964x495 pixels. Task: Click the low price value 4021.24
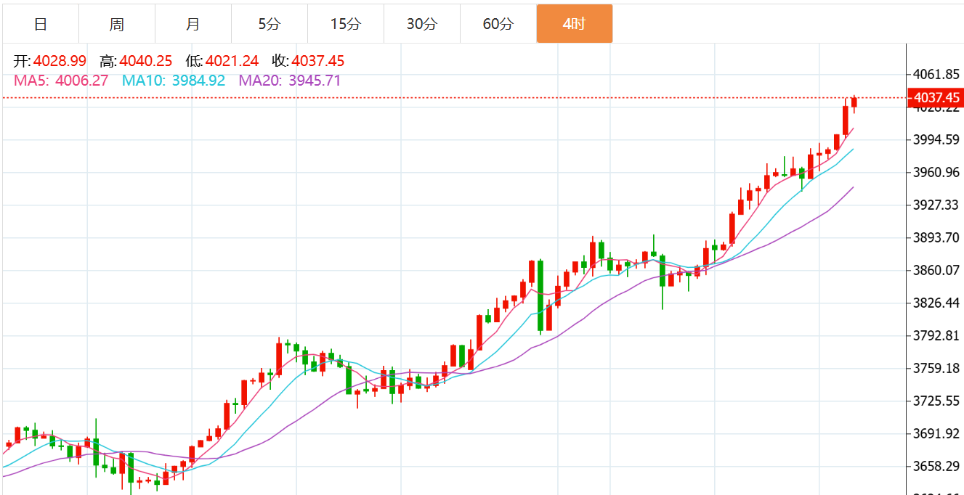(232, 62)
